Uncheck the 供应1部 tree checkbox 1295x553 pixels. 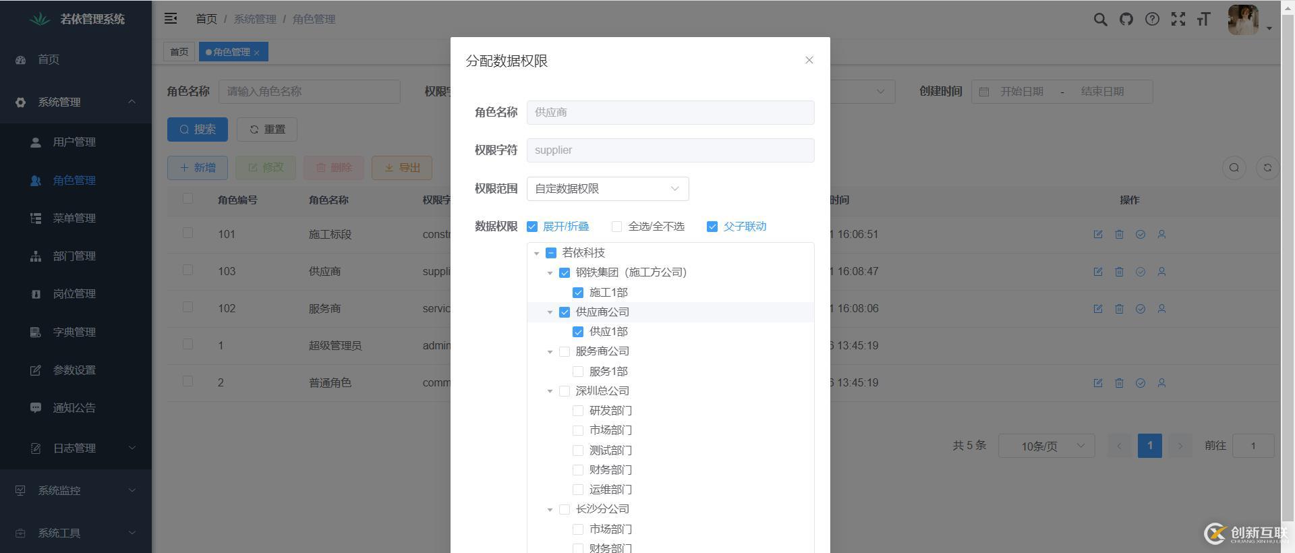click(578, 332)
